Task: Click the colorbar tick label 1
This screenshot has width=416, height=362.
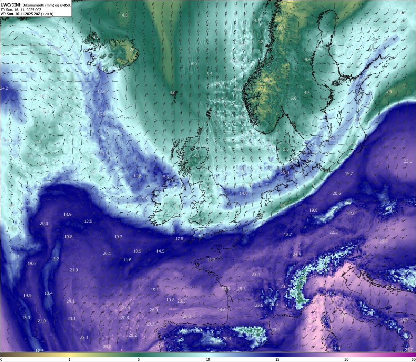Action: tap(70, 359)
